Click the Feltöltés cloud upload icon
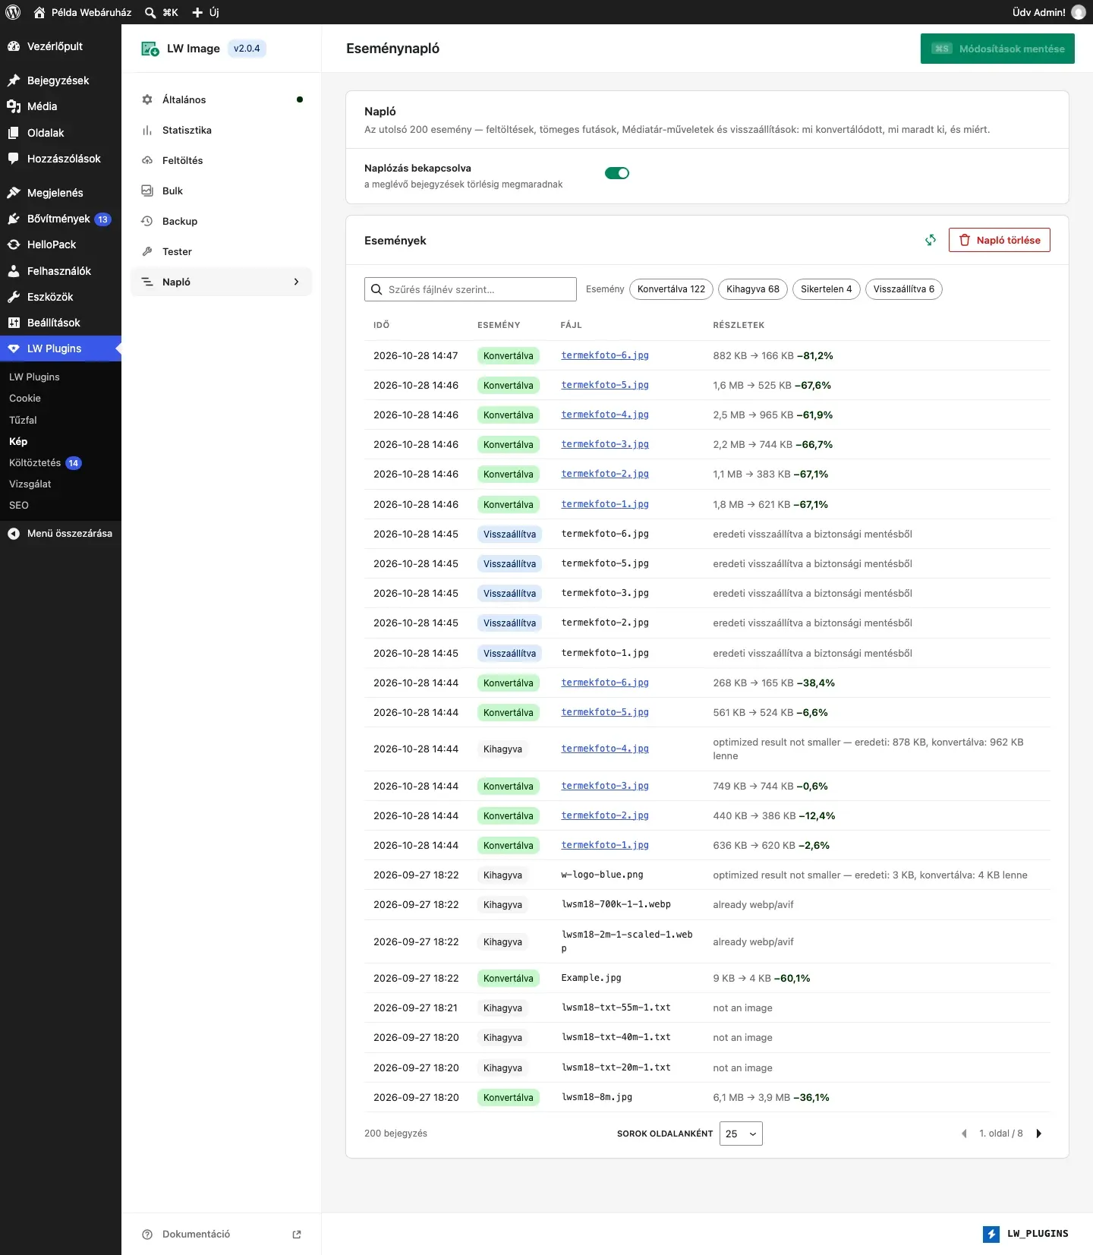This screenshot has height=1255, width=1093. (x=147, y=160)
